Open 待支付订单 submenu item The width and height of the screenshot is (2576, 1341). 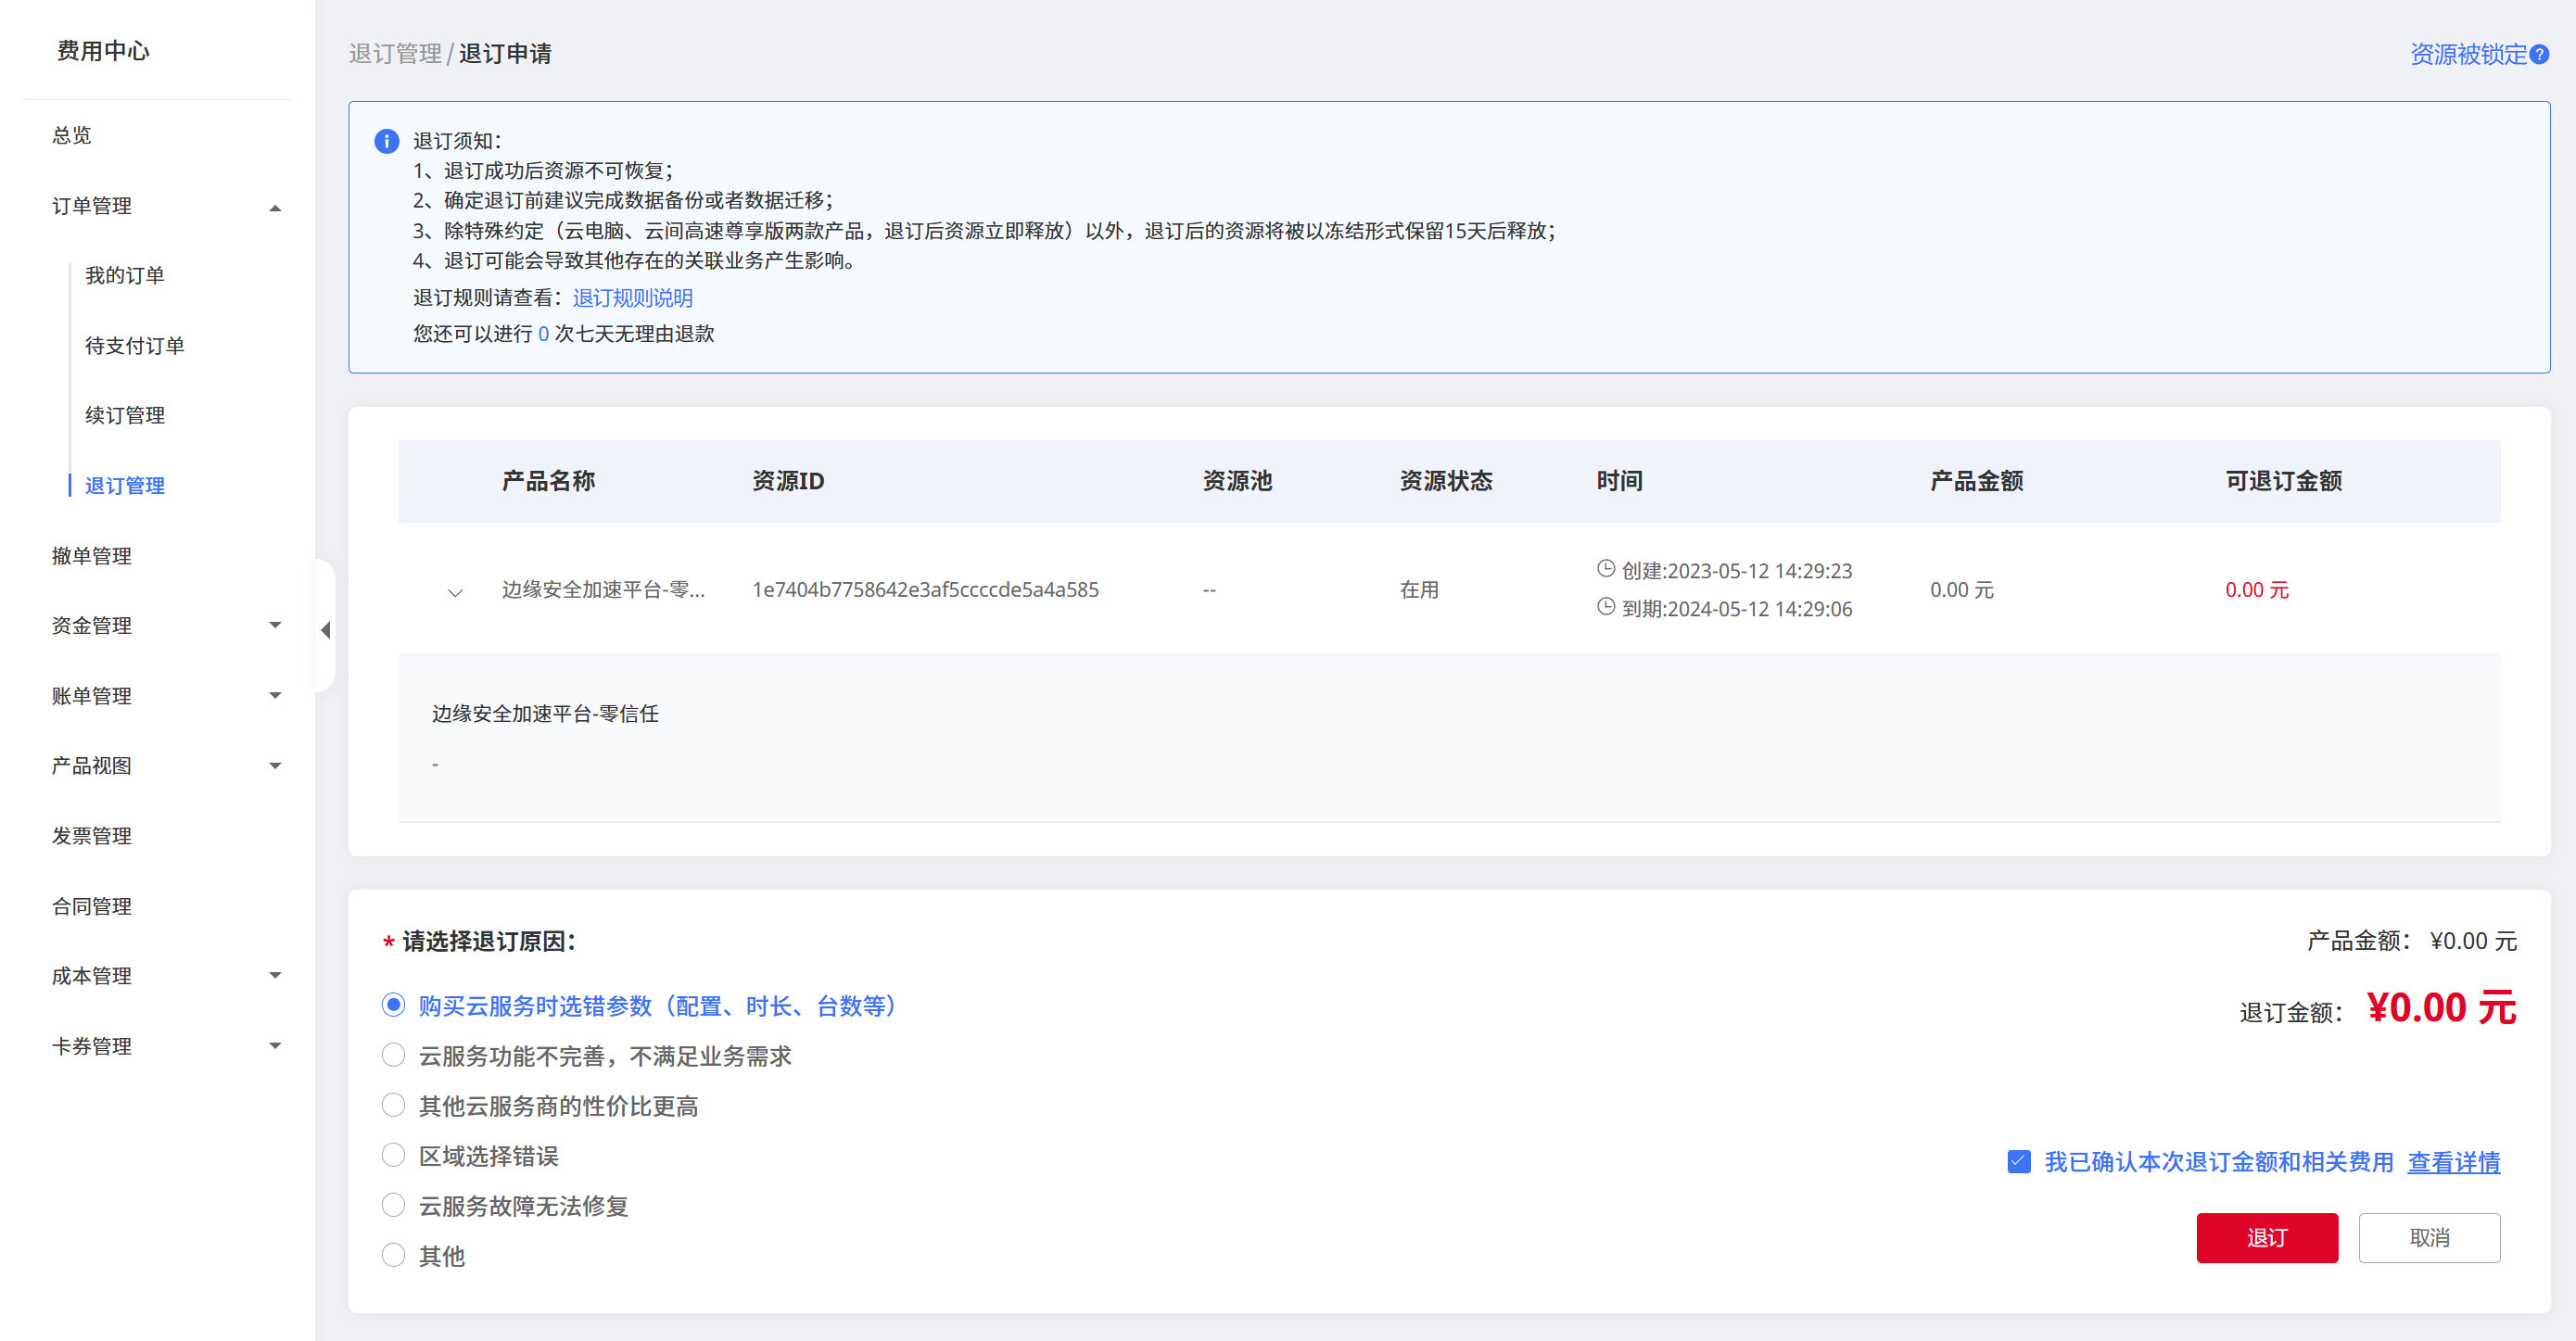[134, 345]
